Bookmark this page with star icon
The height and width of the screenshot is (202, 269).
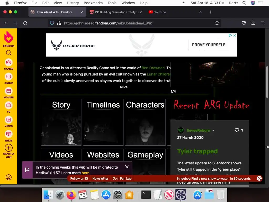coord(217,23)
